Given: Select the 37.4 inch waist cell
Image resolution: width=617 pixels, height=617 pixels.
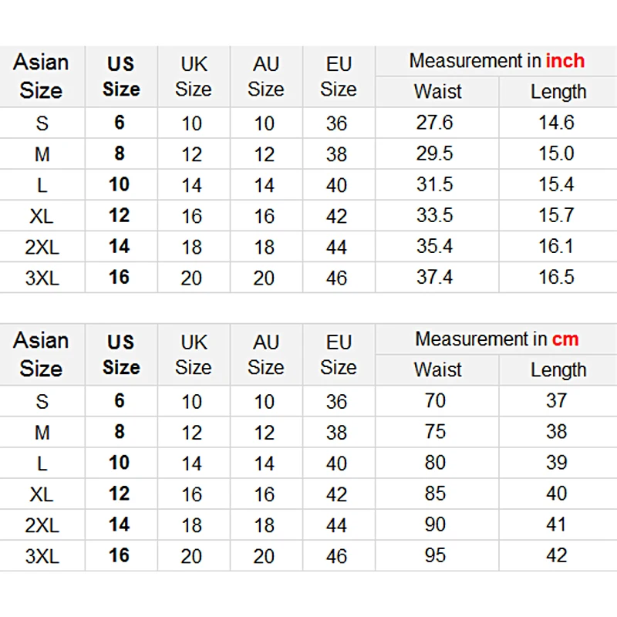Looking at the screenshot, I should point(435,277).
